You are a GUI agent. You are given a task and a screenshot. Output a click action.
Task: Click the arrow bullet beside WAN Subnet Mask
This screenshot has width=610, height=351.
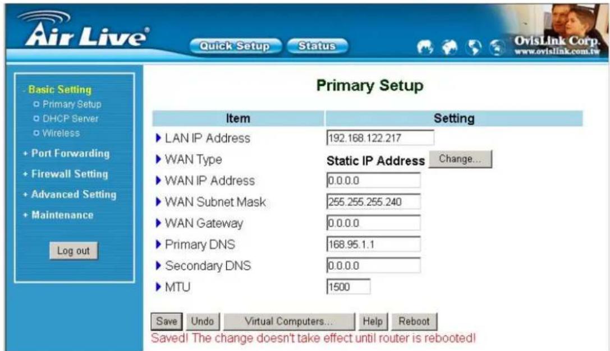coord(158,202)
